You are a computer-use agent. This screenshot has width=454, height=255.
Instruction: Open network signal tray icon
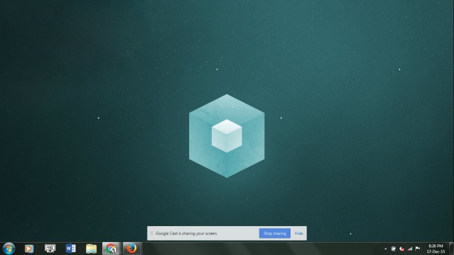pos(410,249)
